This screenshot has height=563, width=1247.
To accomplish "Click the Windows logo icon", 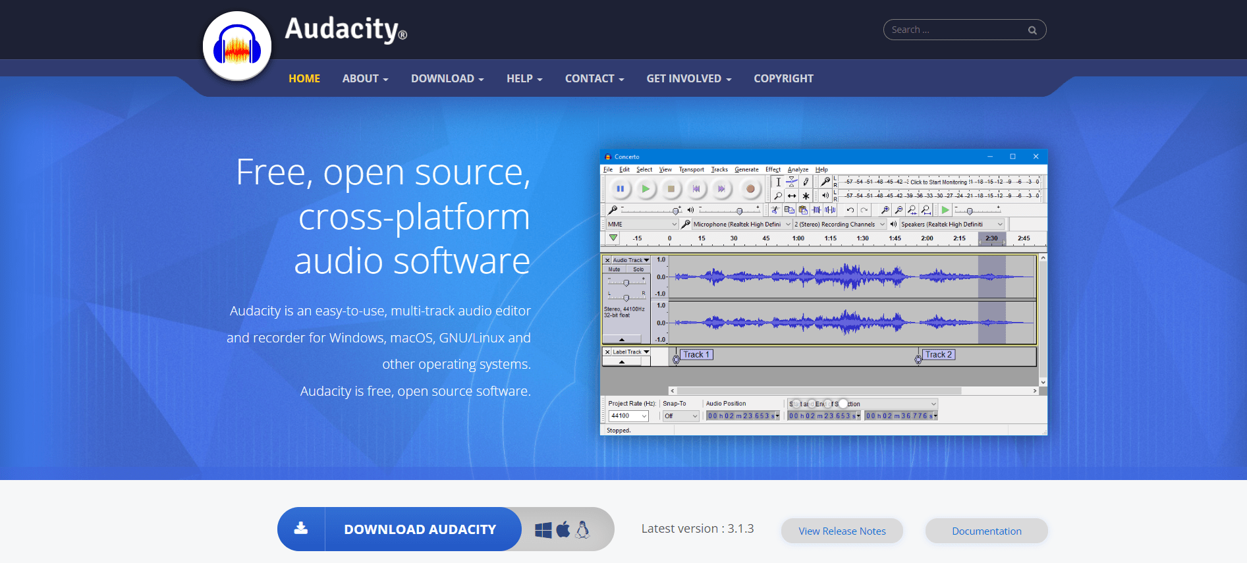I will (x=543, y=530).
